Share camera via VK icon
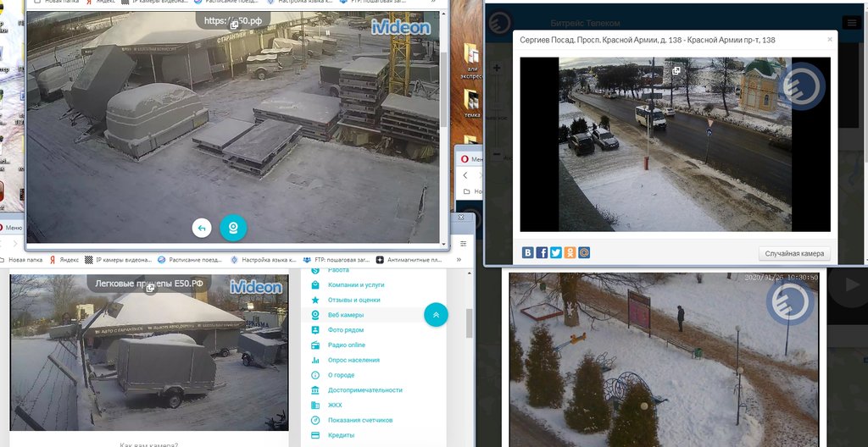The width and height of the screenshot is (868, 447). click(527, 253)
